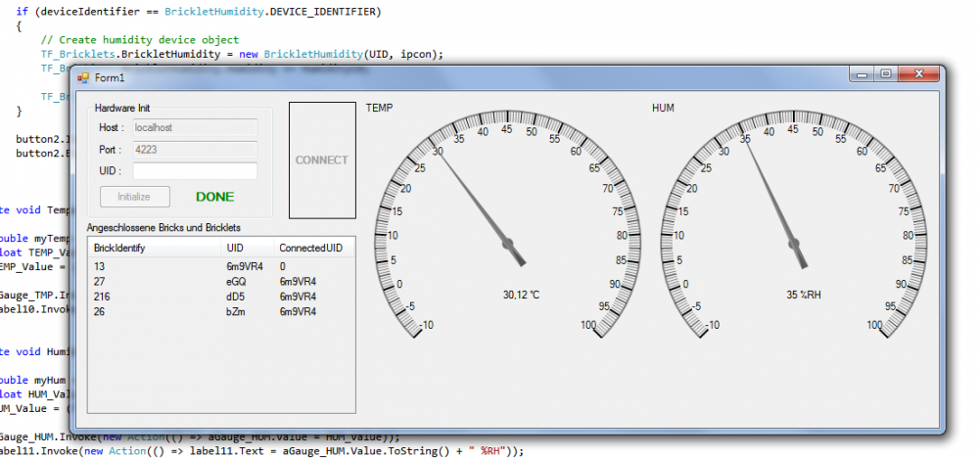Click the CONNECT button

pos(322,160)
